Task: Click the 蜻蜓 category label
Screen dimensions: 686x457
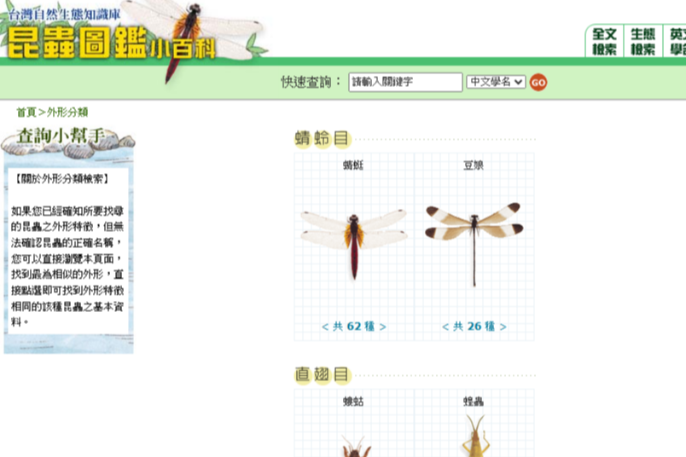Action: pyautogui.click(x=353, y=165)
